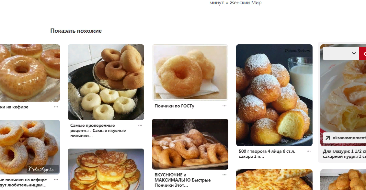This screenshot has height=190, width=366.
Task: Click three-dot menu of Самые проверенные рецепты pin
Action: pyautogui.click(x=140, y=125)
